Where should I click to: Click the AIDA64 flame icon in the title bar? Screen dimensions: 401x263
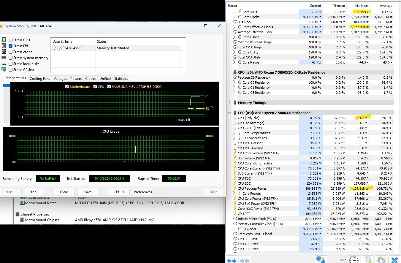click(x=1, y=26)
